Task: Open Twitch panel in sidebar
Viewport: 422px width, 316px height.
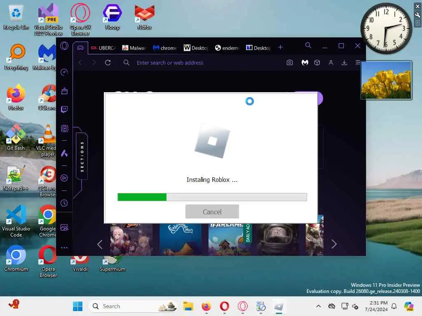Action: coord(64,109)
